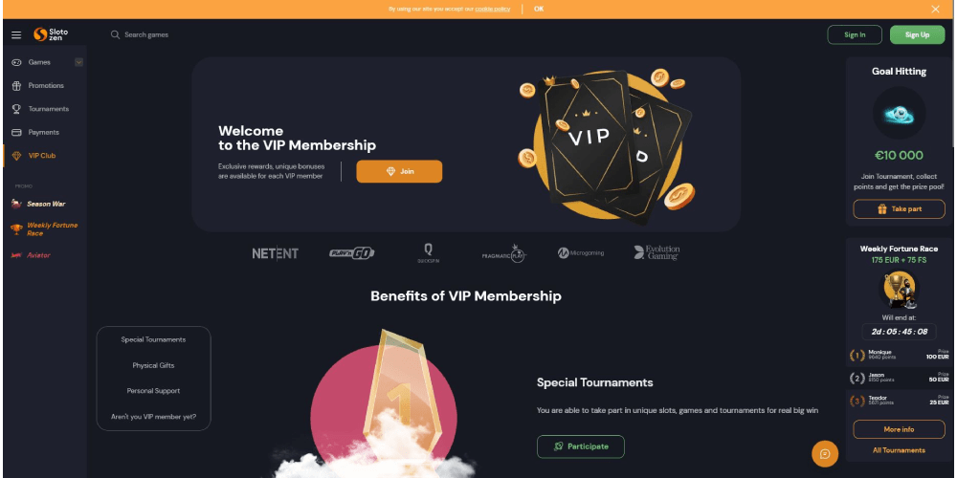Click the Slotozen logo

click(x=51, y=34)
